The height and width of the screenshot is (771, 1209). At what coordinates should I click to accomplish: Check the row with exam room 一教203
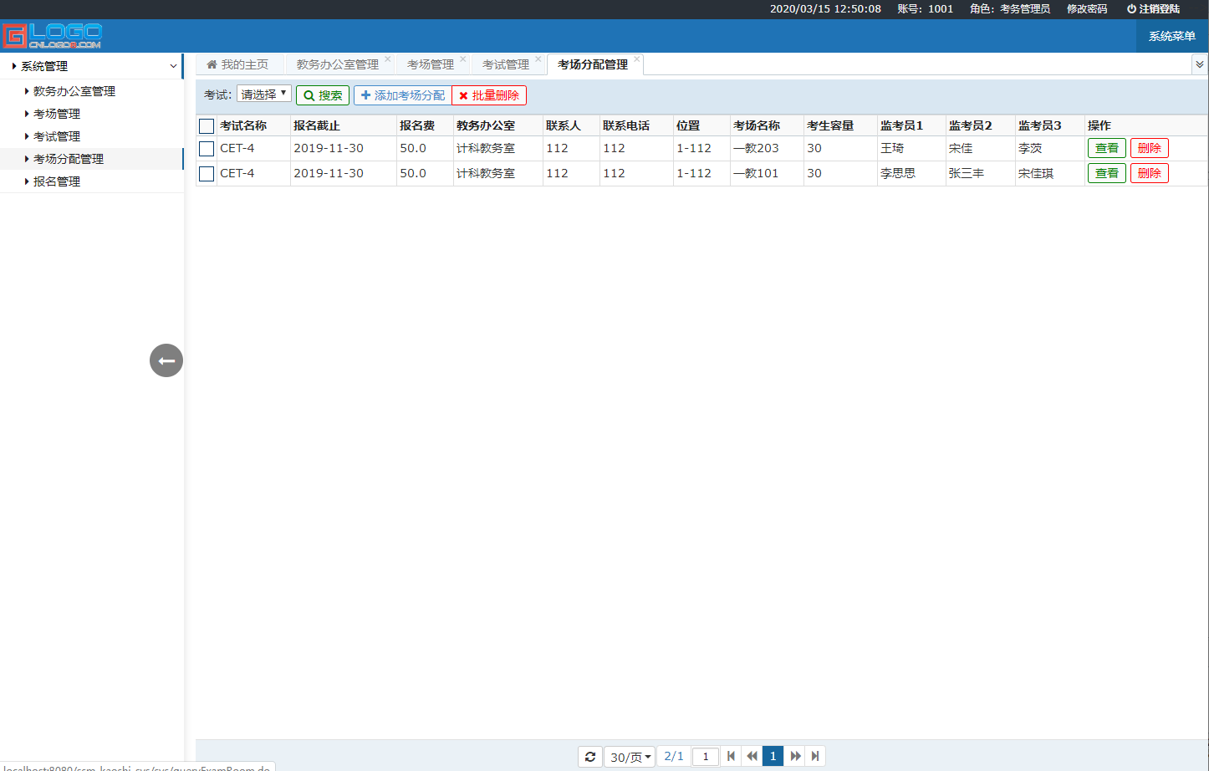pos(207,149)
